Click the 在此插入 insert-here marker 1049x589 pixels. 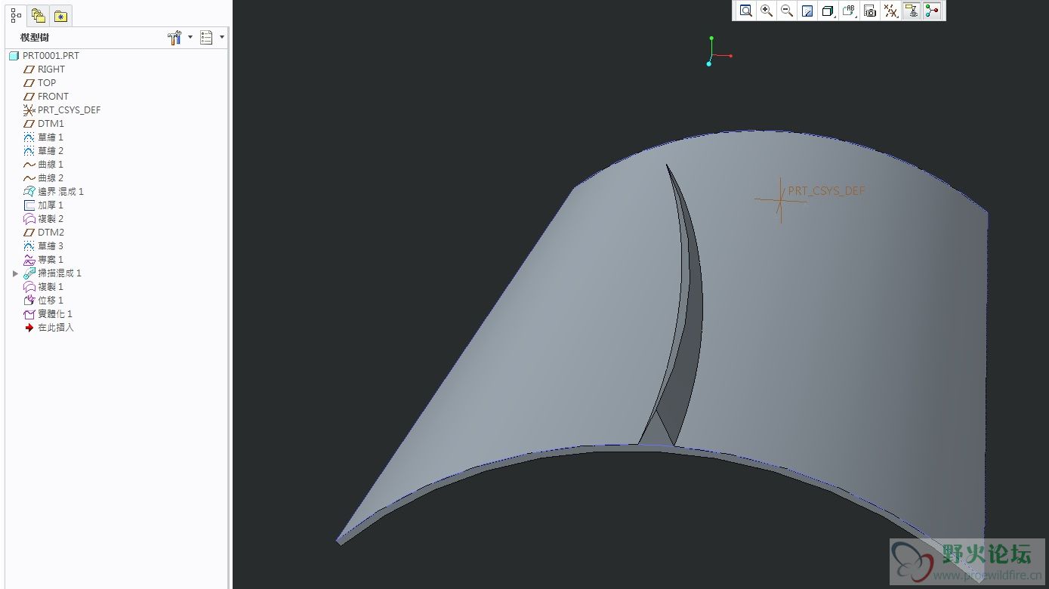click(x=49, y=328)
